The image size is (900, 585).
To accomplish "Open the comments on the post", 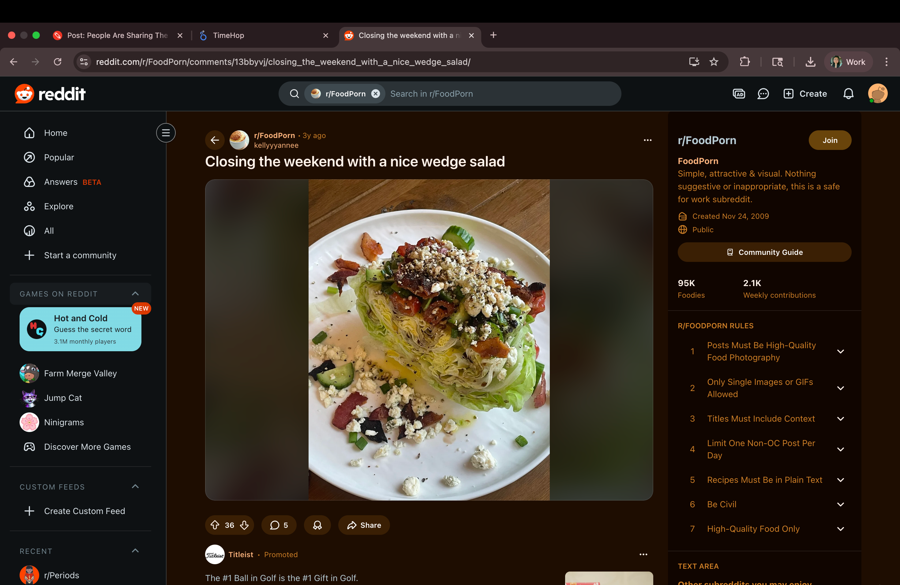I will click(x=279, y=525).
